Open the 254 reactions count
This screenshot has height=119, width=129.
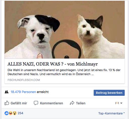coord(20,113)
